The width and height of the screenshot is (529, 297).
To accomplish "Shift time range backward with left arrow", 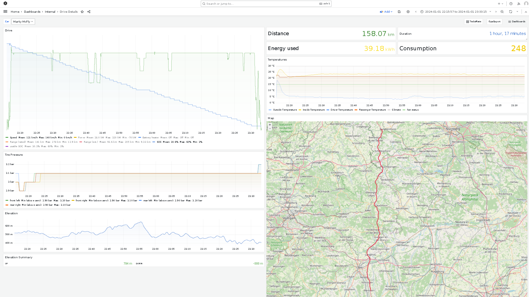I will point(416,12).
